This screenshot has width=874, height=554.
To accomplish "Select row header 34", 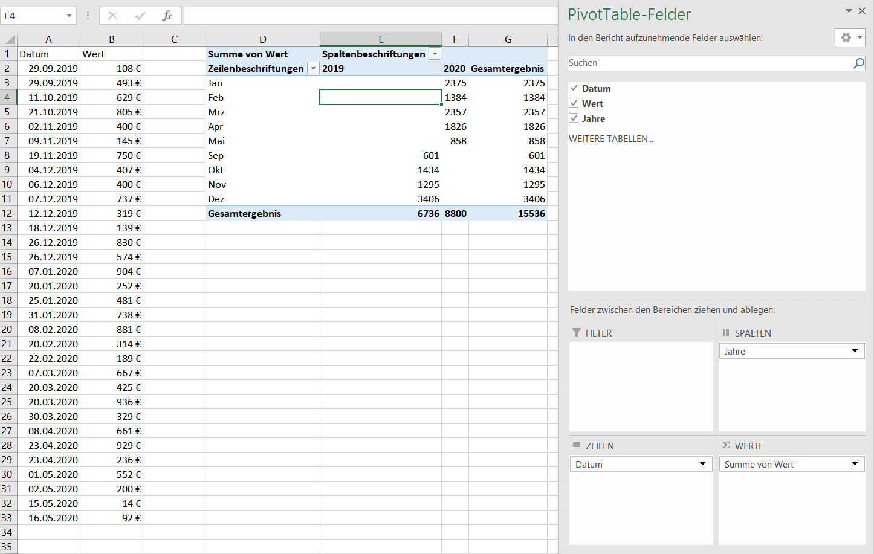I will 7,532.
